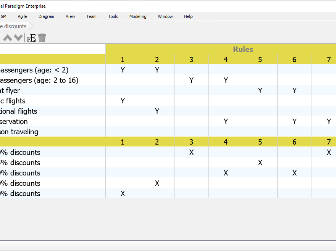
Task: Toggle the X cell for 50% discounts under rule 5
Action: (x=260, y=163)
